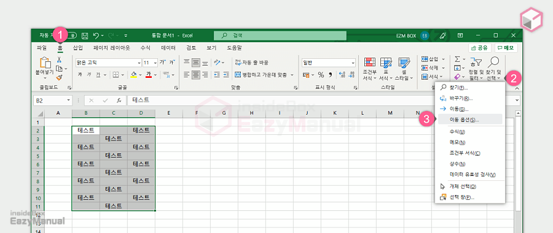Select 찾기(F)... in the dropdown menu
This screenshot has width=553, height=233.
470,88
